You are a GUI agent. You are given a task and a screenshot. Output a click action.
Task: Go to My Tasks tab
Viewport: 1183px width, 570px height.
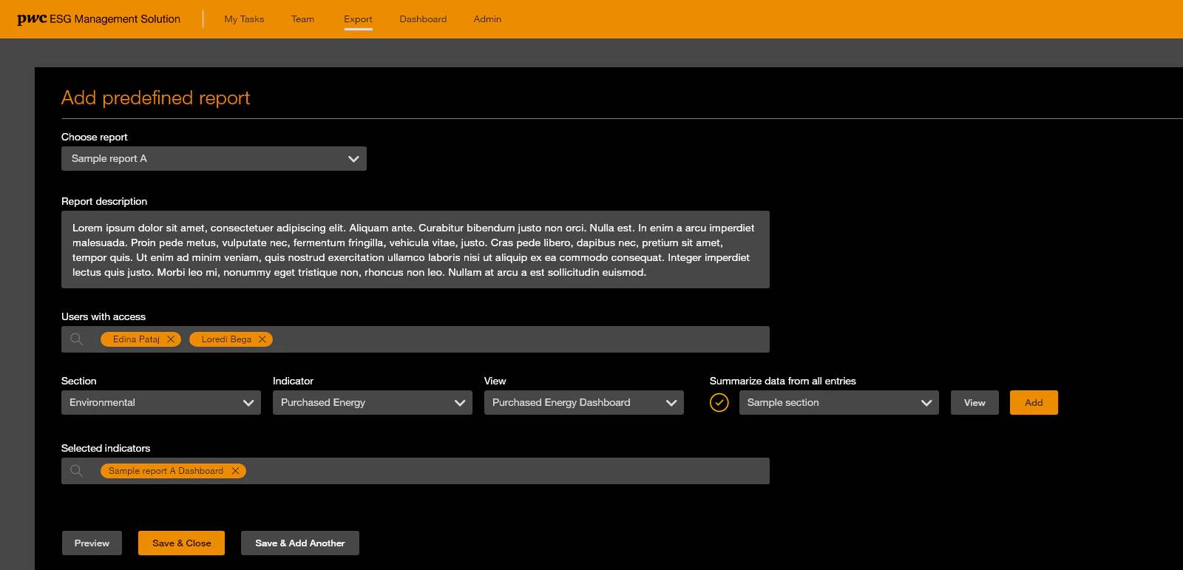[x=244, y=19]
